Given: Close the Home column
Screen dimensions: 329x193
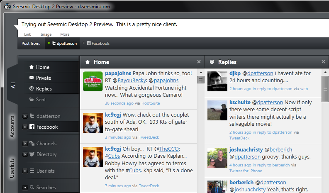Looking at the screenshot, I should [199, 61].
